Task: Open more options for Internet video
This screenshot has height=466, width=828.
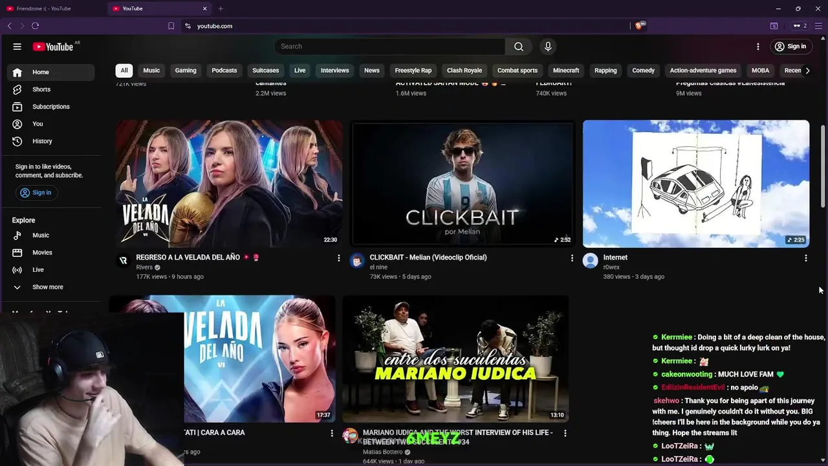Action: tap(805, 258)
